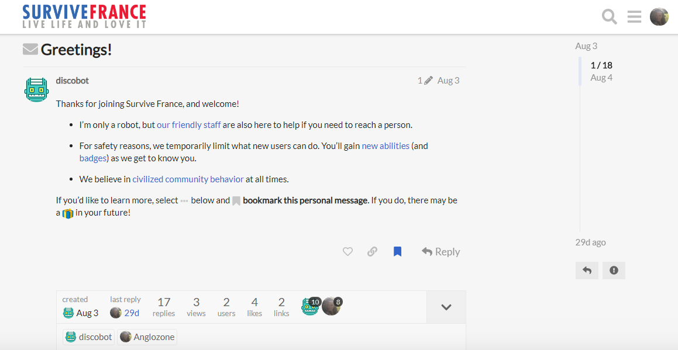Screen dimensions: 678x350
Task: Open the hamburger menu icon
Action: pos(634,17)
